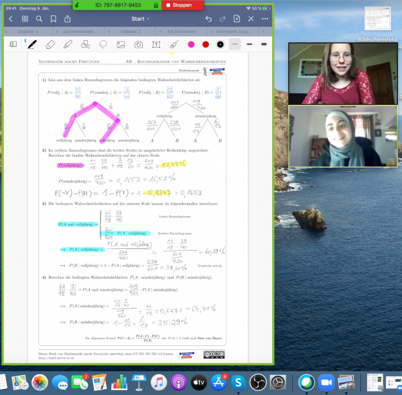402x395 pixels.
Task: Undo the last stroke
Action: (208, 19)
